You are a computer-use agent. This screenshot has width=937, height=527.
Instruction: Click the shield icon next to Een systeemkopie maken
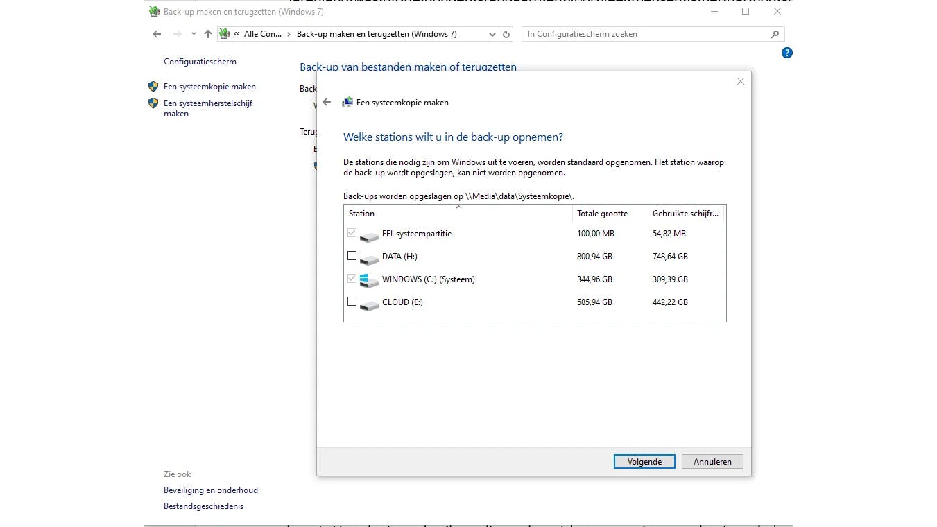coord(153,87)
